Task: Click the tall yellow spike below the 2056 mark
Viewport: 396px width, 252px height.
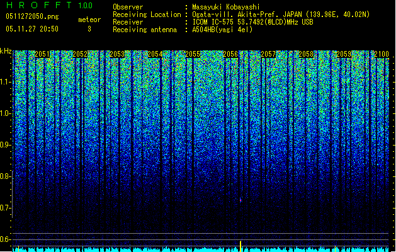Action: pyautogui.click(x=240, y=246)
